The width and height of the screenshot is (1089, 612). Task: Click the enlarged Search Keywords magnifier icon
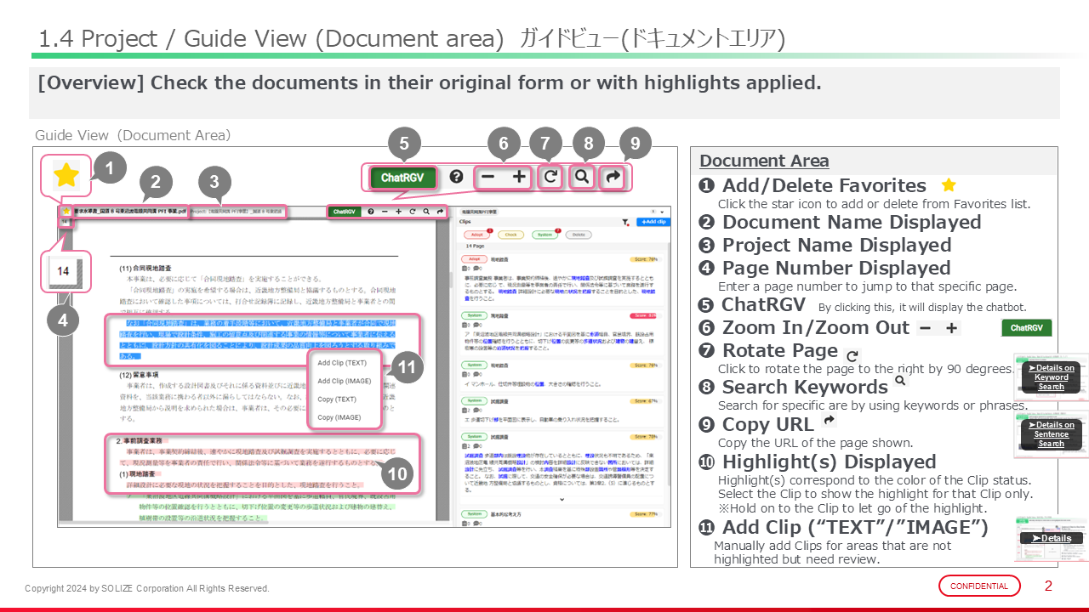coord(583,177)
